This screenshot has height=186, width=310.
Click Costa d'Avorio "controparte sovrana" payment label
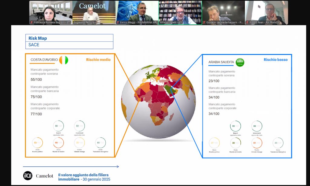pos(45,72)
